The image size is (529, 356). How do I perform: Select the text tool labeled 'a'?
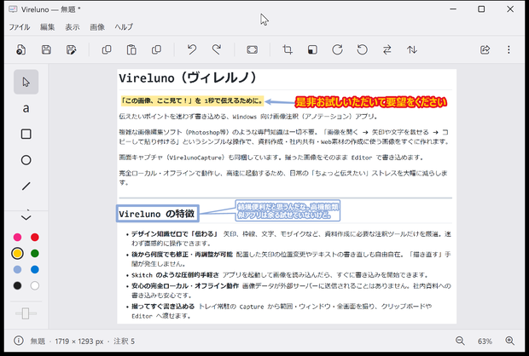pos(26,108)
